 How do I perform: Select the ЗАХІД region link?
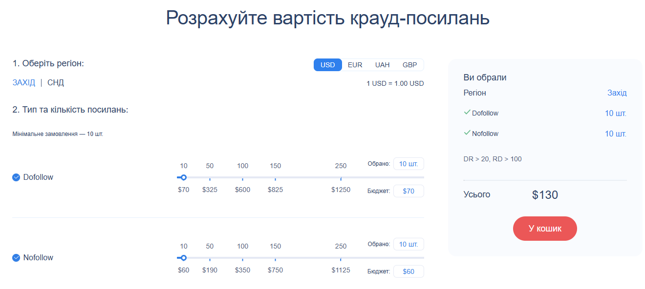click(23, 82)
